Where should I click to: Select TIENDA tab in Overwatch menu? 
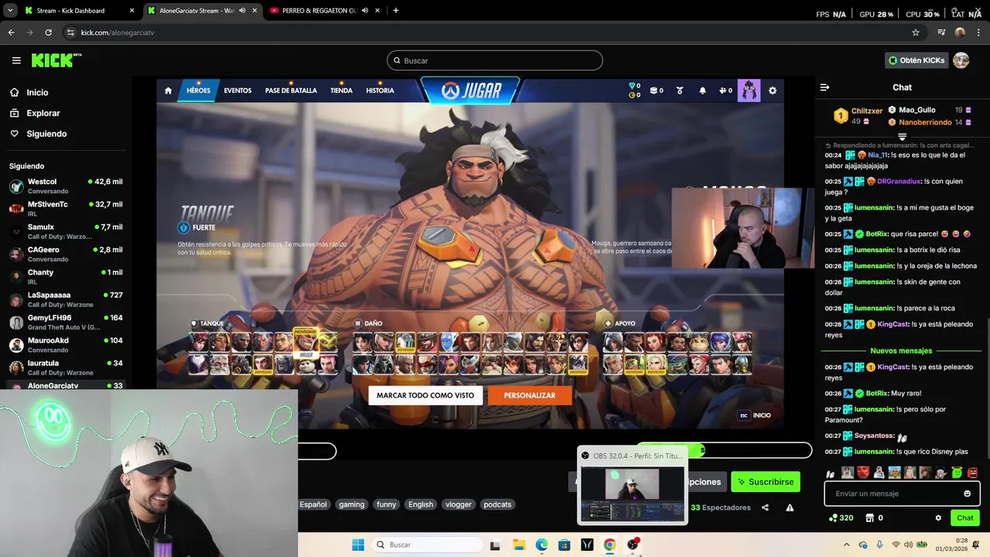[x=341, y=91]
